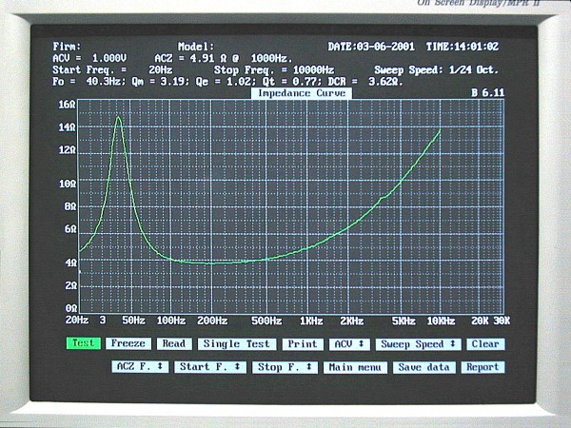Click the 12Ω axis label
571x428 pixels.
point(67,150)
